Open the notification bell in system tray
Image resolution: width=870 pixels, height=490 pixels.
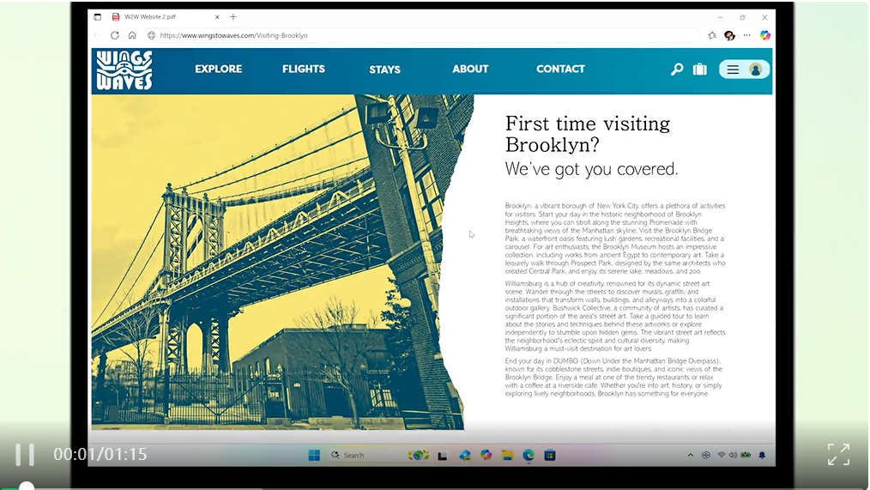click(762, 455)
